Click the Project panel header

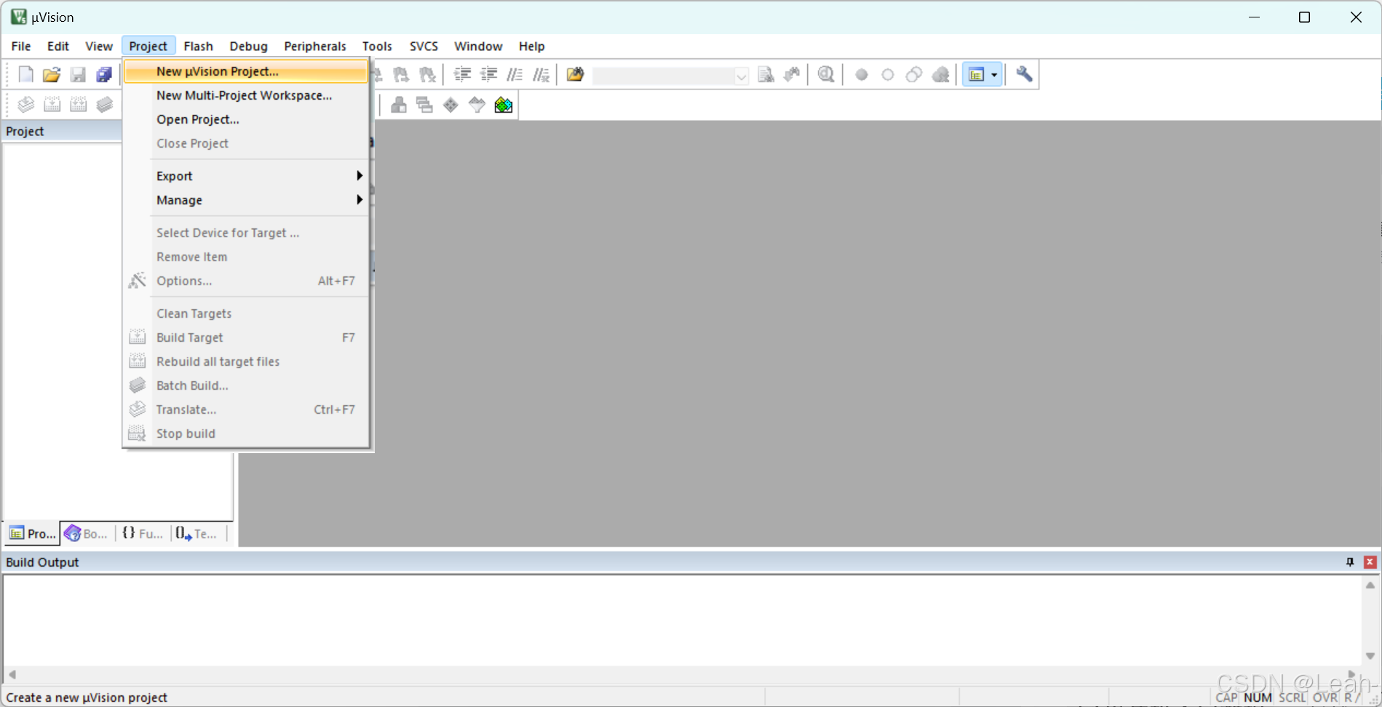[x=62, y=132]
